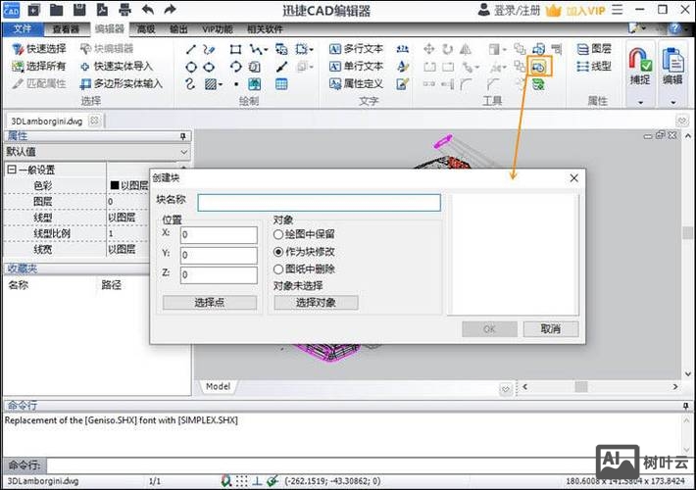Click the X position input field
This screenshot has height=490, width=696.
(219, 235)
